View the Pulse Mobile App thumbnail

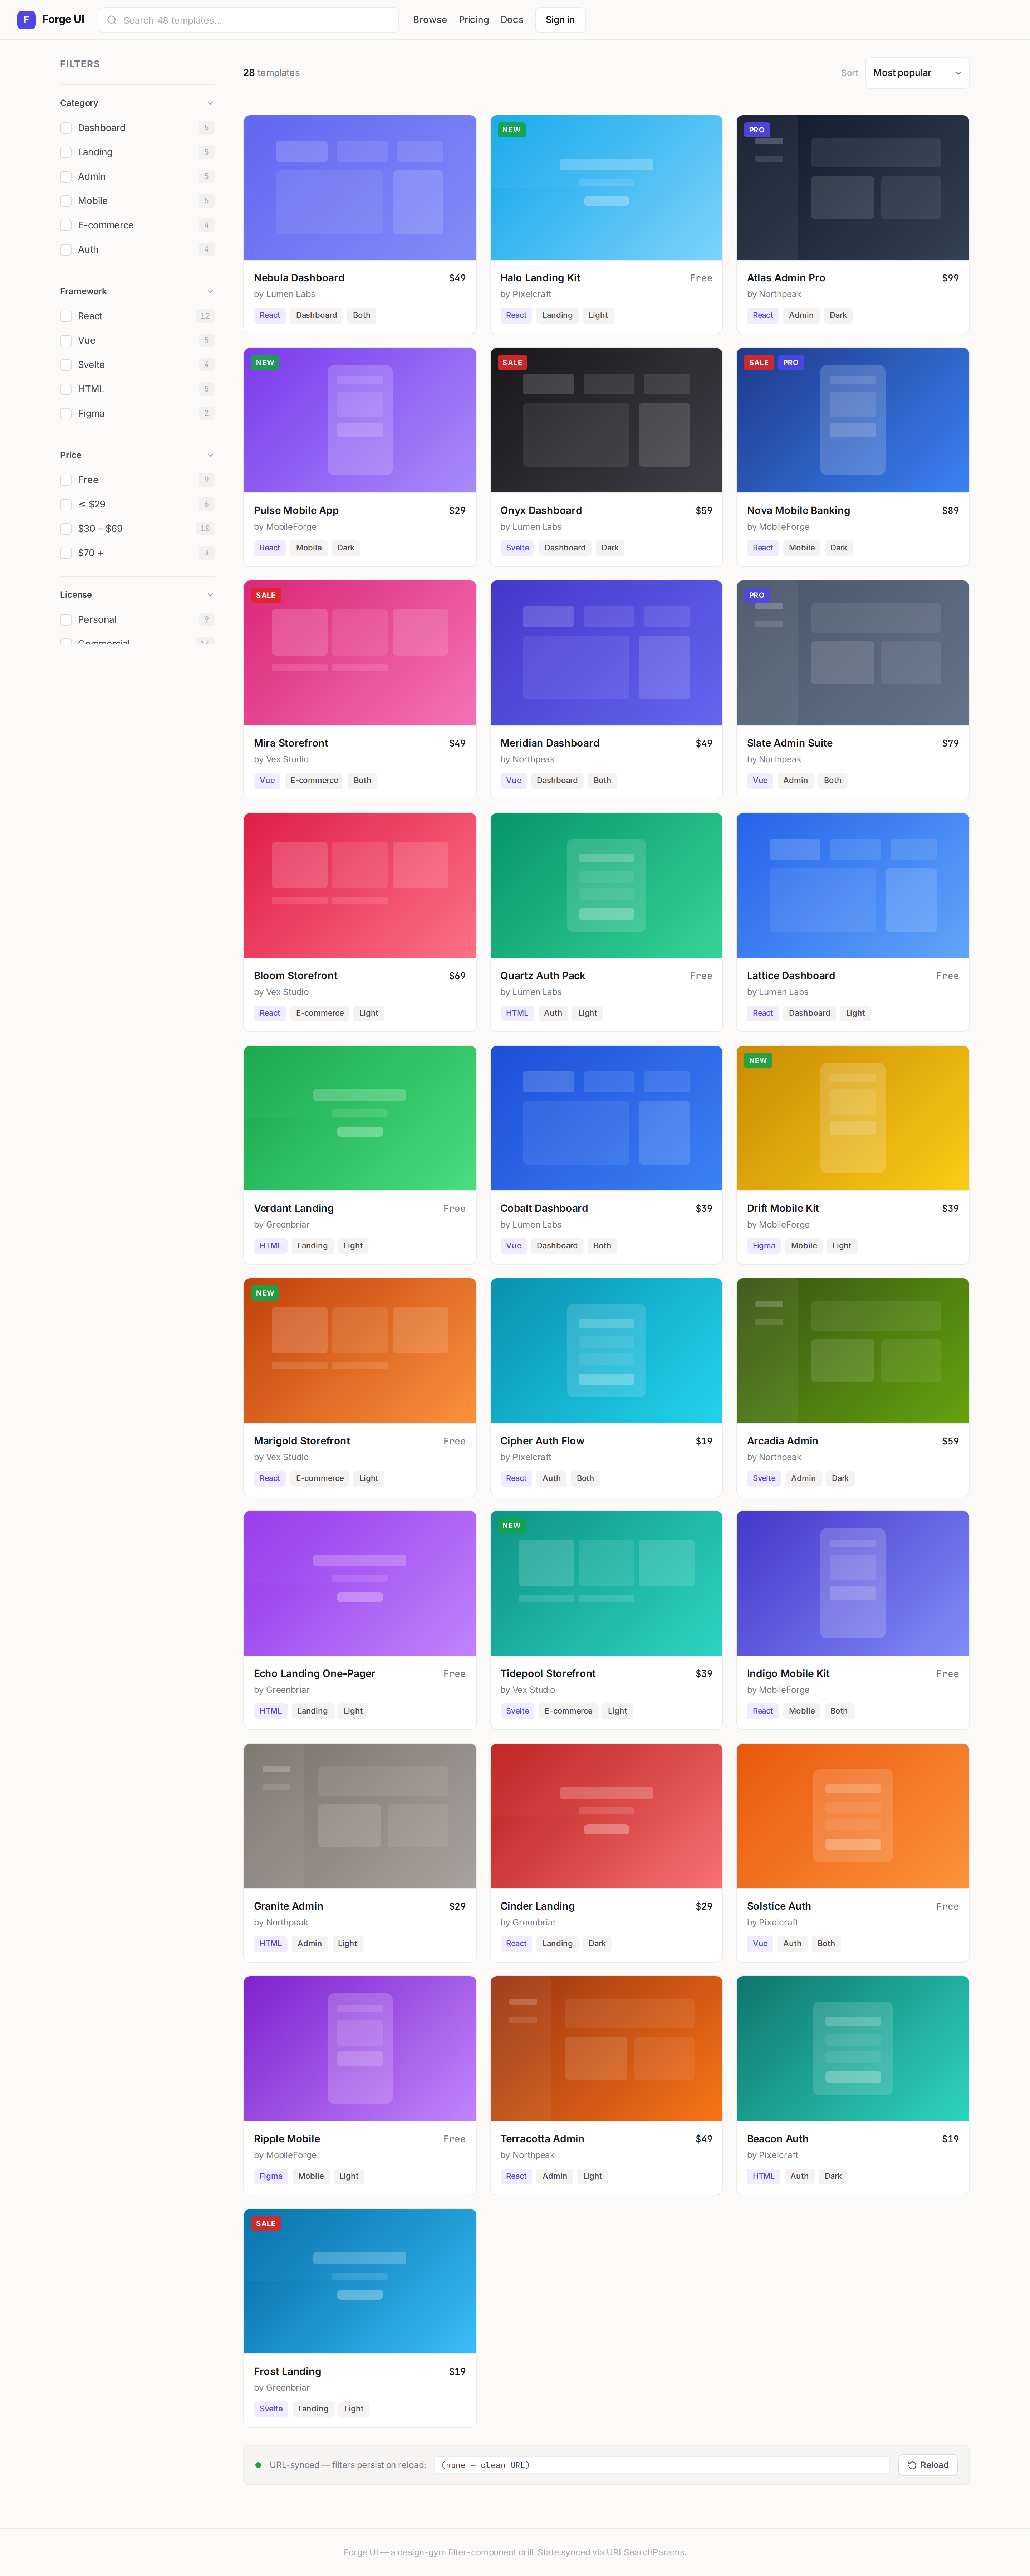click(x=360, y=420)
